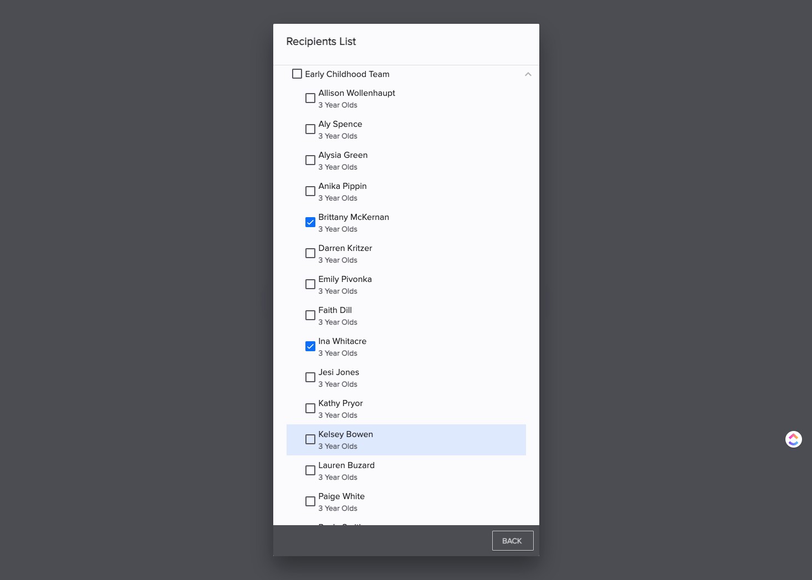Uncheck the Ina Whitacre checkbox

coord(310,346)
